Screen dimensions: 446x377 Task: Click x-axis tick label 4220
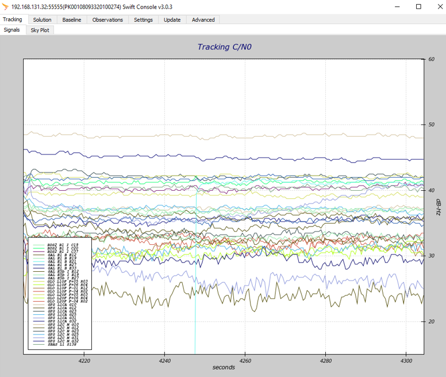click(x=84, y=361)
